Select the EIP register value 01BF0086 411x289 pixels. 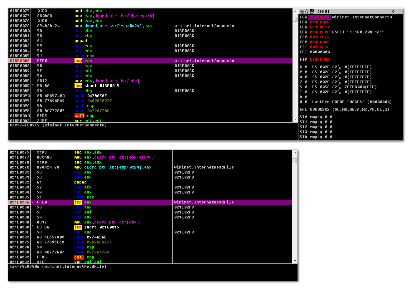pyautogui.click(x=319, y=60)
